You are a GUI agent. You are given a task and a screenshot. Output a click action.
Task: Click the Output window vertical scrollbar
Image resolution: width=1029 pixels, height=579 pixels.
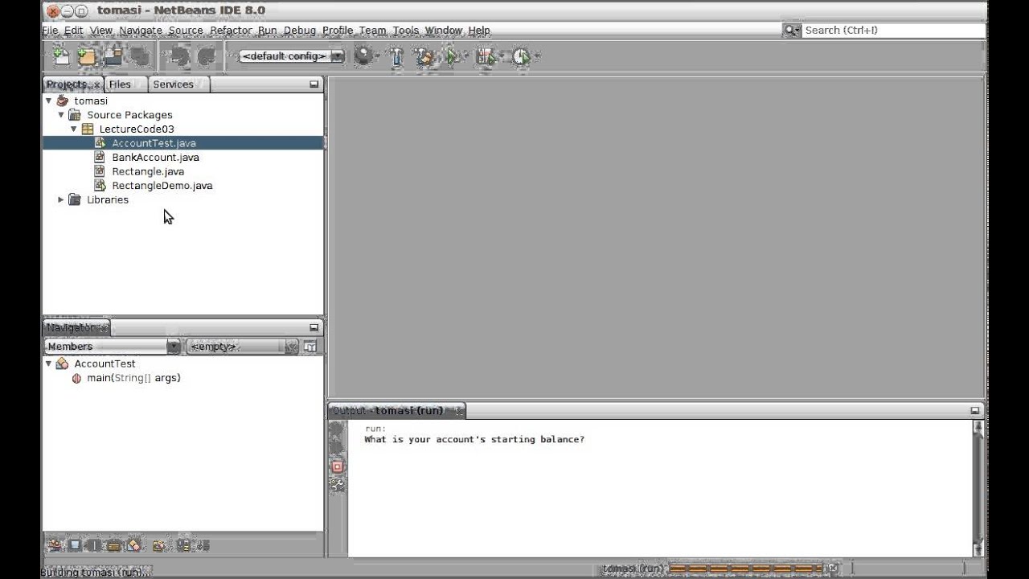pyautogui.click(x=978, y=487)
